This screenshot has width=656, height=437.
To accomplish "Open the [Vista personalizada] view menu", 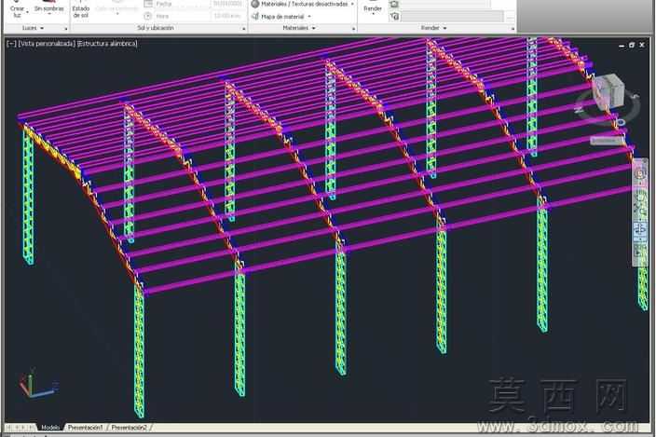I will click(x=47, y=44).
